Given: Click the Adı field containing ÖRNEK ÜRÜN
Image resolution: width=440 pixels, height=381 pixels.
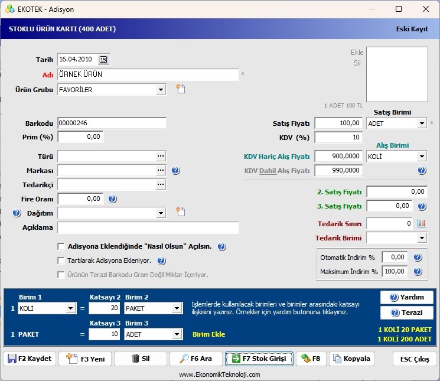Looking at the screenshot, I should 148,74.
